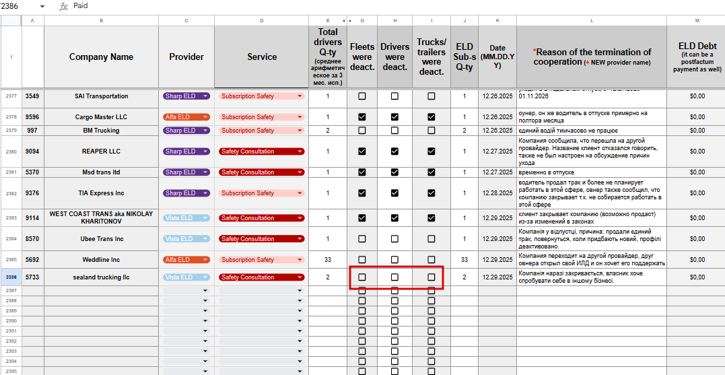
Task: Select the cell REAPER LLC
Action: [101, 151]
